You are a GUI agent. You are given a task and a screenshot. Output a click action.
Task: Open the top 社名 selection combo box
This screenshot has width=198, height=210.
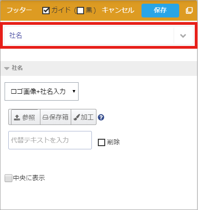[x=99, y=35]
